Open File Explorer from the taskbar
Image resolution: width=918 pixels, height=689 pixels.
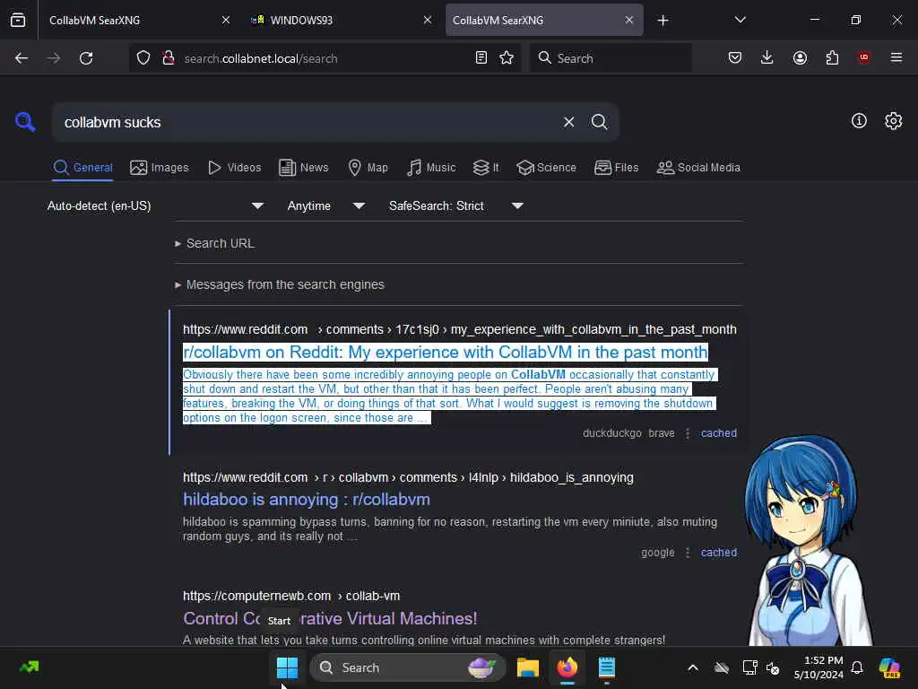527,667
